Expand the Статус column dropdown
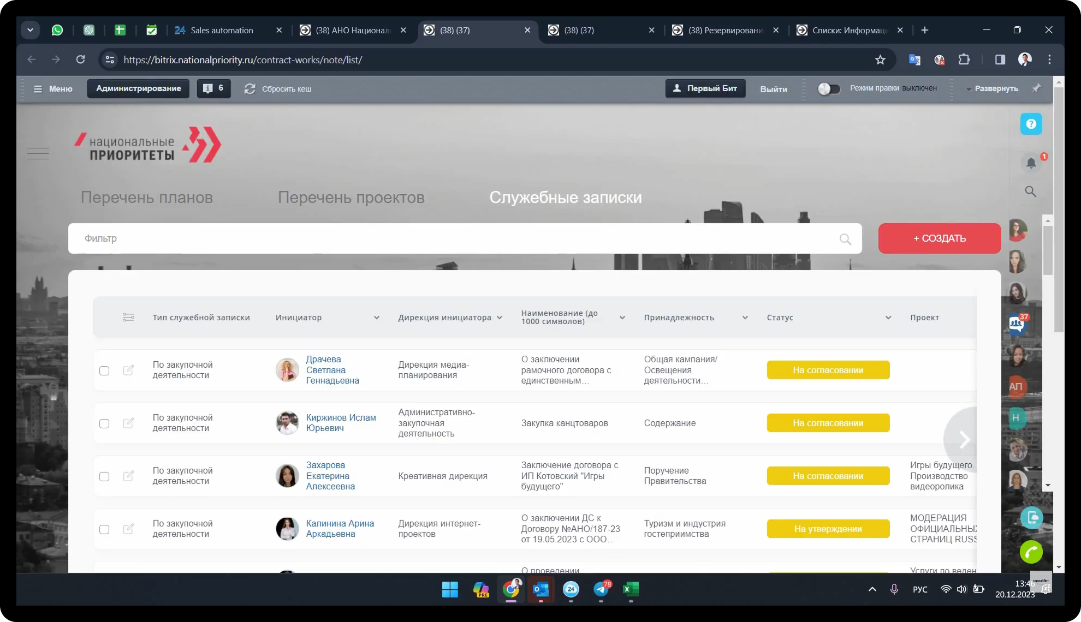The height and width of the screenshot is (622, 1081). pos(888,318)
